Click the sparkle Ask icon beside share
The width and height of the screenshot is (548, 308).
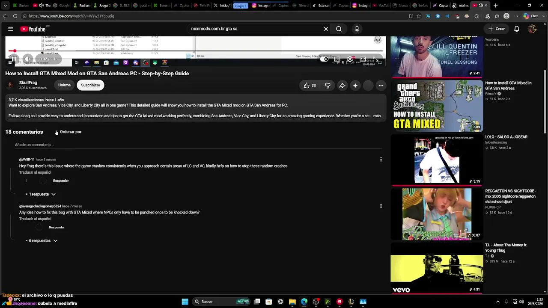click(355, 86)
